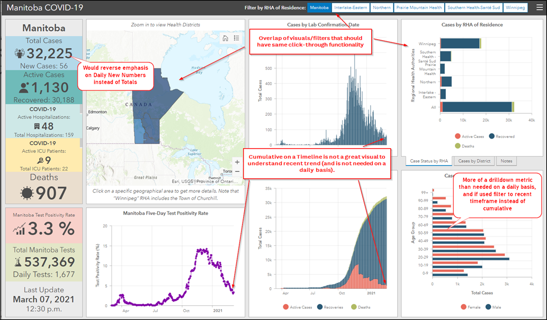
Task: Click Total ICU Patients: 22 text
Action: 44,169
